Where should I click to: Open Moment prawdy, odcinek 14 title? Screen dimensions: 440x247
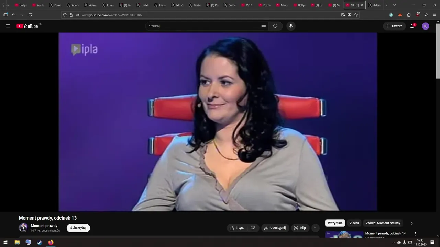point(385,233)
